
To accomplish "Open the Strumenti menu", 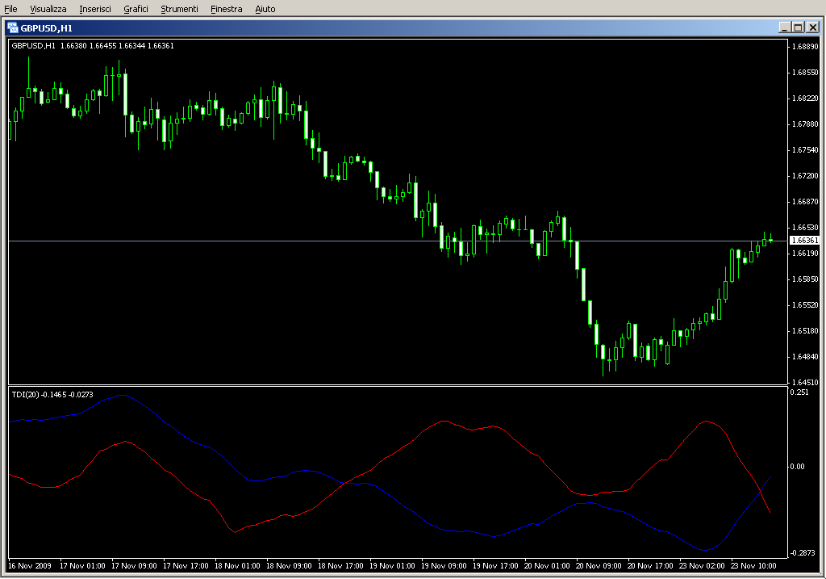I will pyautogui.click(x=179, y=9).
